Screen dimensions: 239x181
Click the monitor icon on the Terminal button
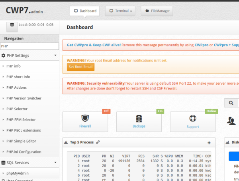112,11
